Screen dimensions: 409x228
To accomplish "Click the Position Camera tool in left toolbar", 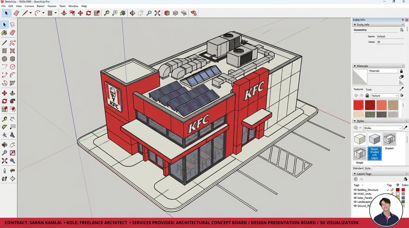I will pyautogui.click(x=4, y=171).
